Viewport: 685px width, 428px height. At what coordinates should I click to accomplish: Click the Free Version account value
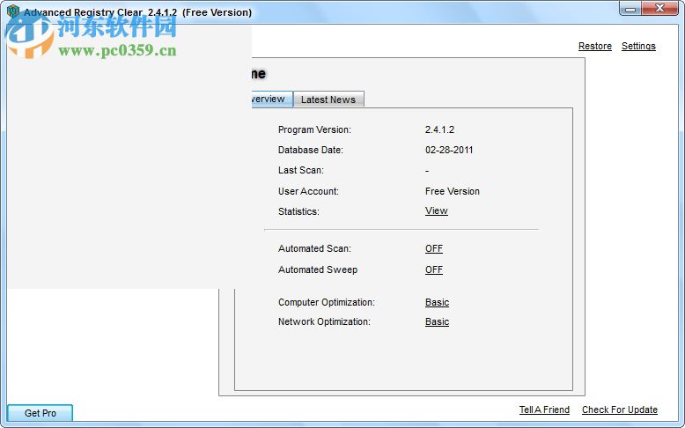pos(453,191)
